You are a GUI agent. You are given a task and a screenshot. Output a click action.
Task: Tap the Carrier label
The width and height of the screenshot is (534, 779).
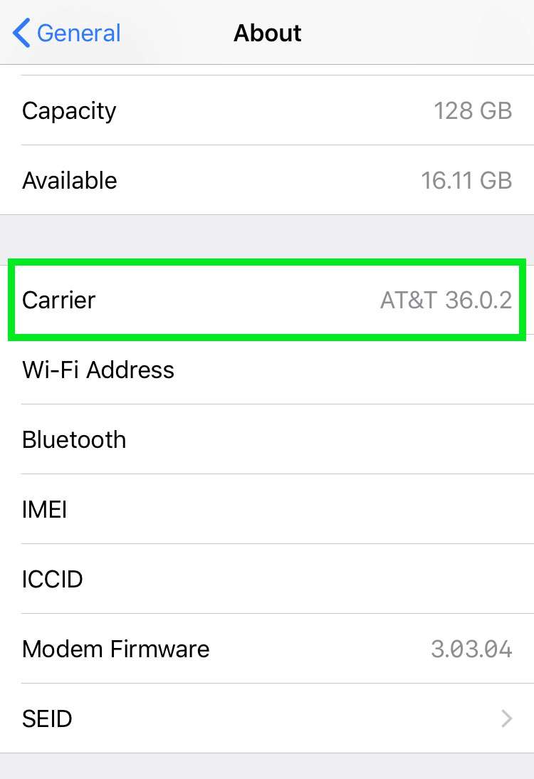[x=58, y=300]
